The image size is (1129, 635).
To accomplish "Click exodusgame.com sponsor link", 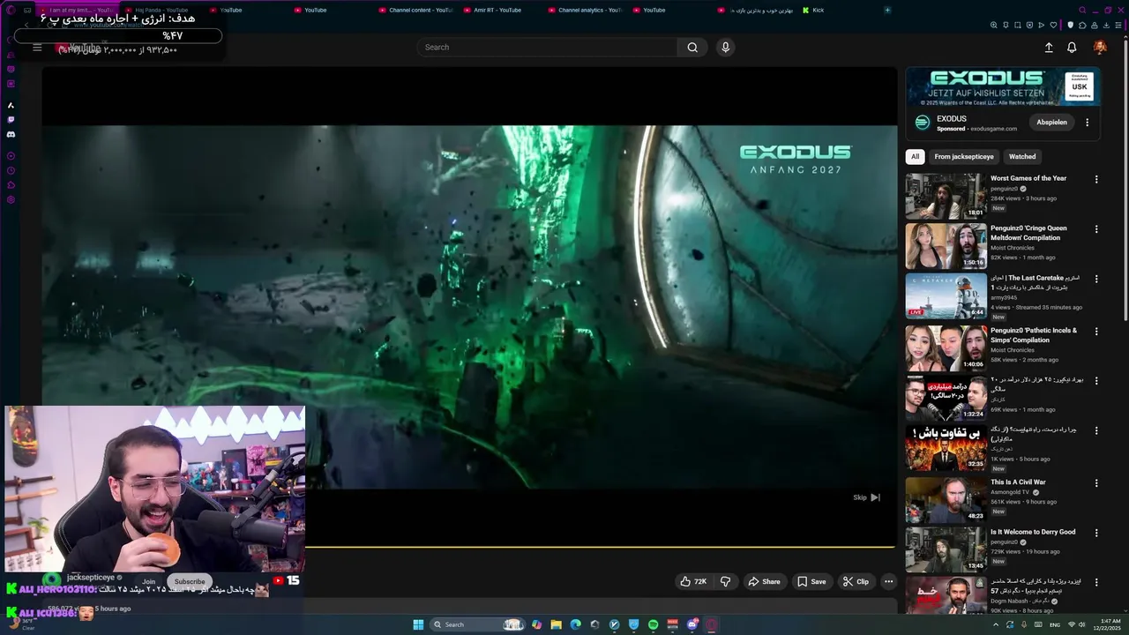I will click(x=993, y=129).
